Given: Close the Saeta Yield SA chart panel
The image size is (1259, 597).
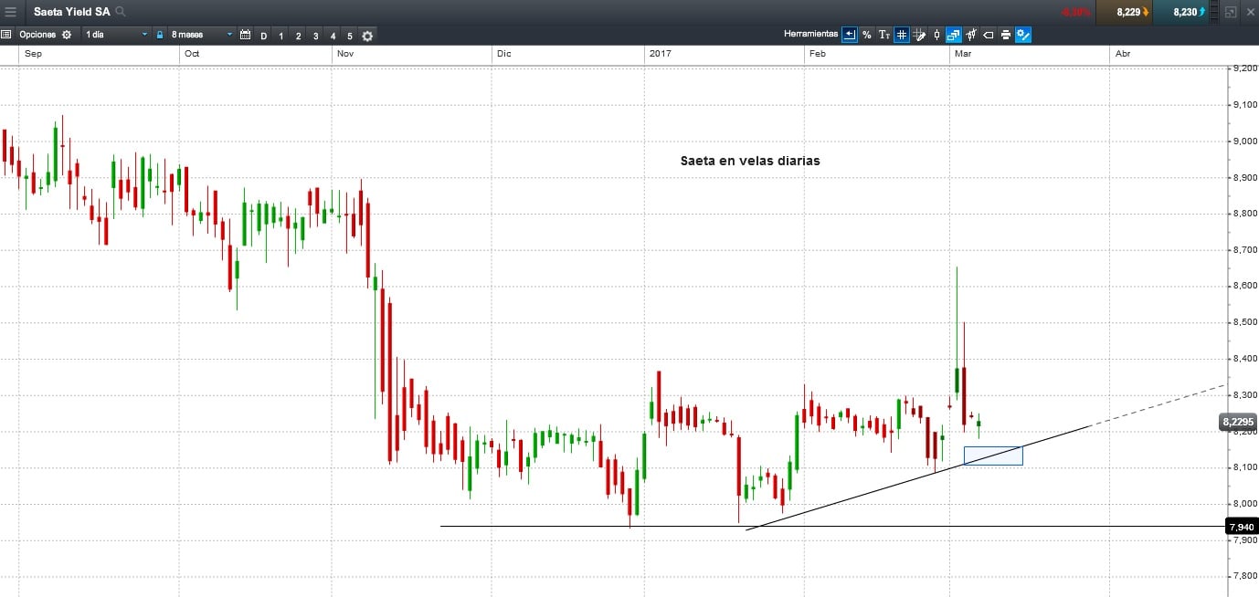Looking at the screenshot, I should (1251, 12).
